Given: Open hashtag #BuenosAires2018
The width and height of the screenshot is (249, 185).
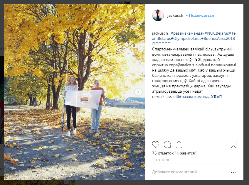Looking at the screenshot, I should point(218,38).
